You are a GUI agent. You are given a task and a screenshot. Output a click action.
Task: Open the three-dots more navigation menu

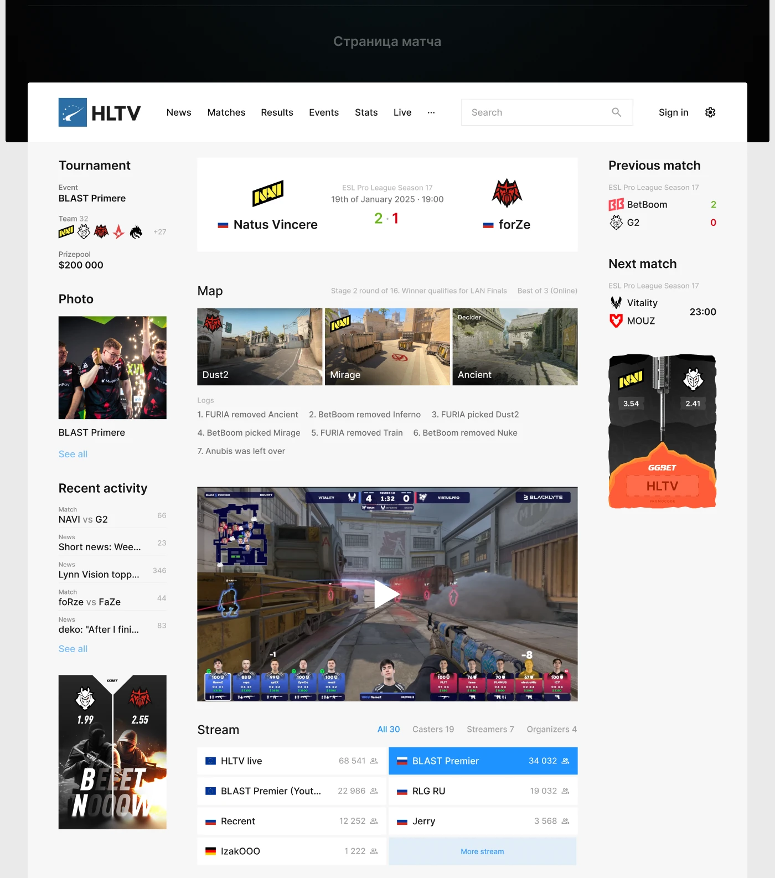click(431, 112)
